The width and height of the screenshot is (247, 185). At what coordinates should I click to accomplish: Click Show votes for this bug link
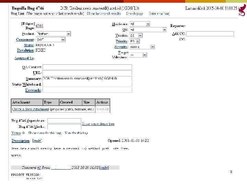[45, 133]
